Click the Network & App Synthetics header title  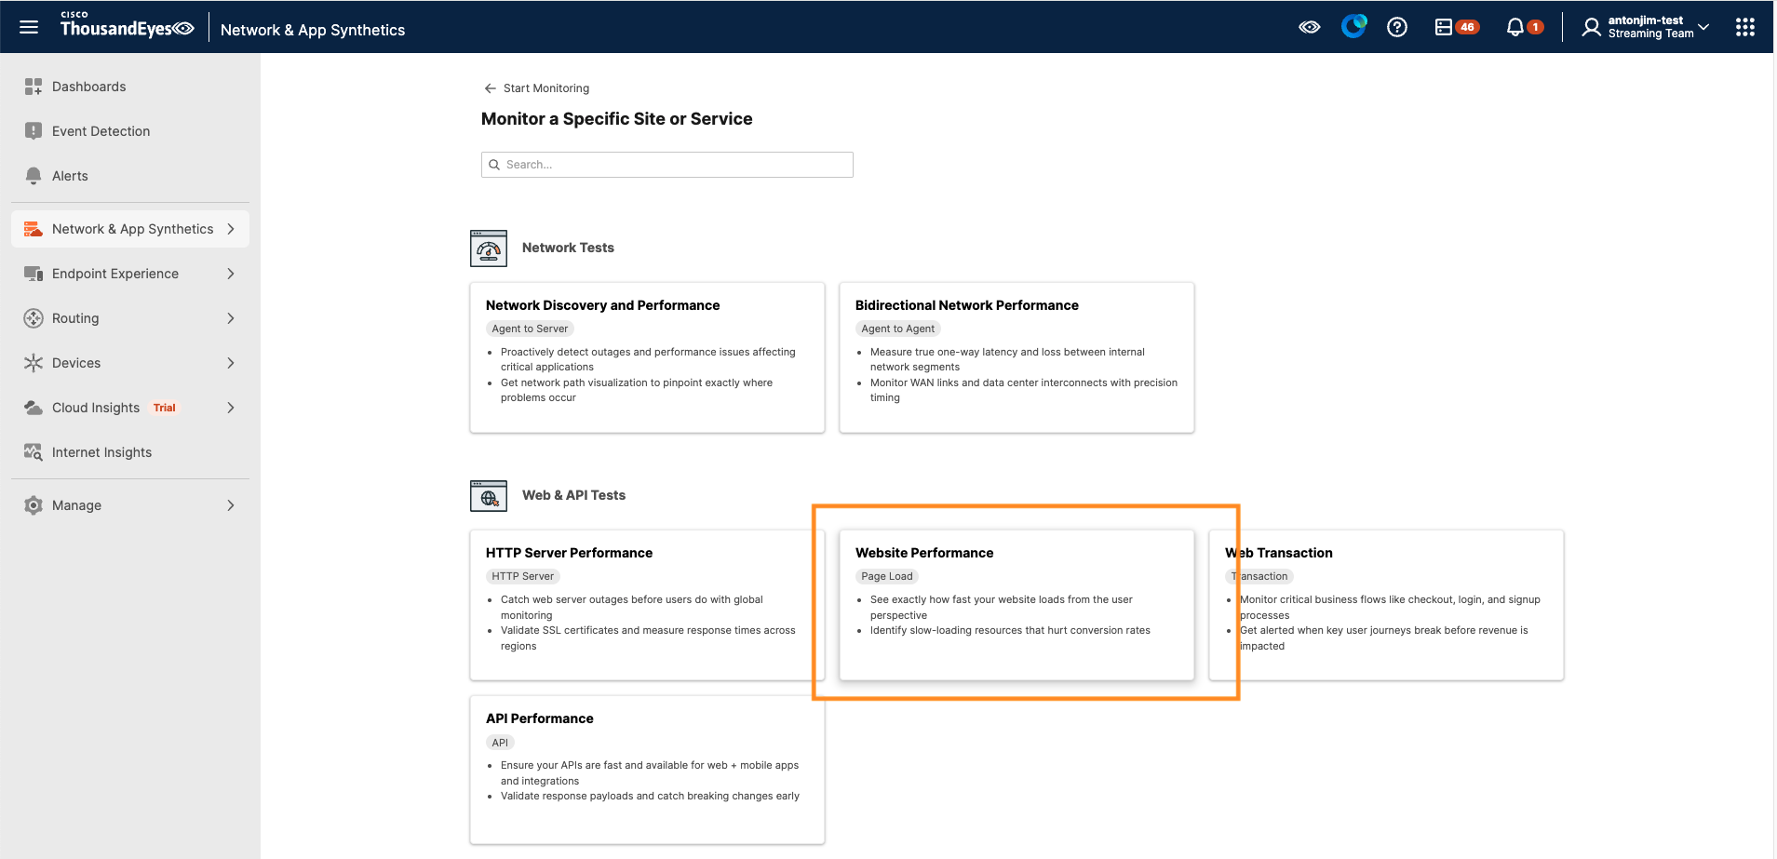313,30
